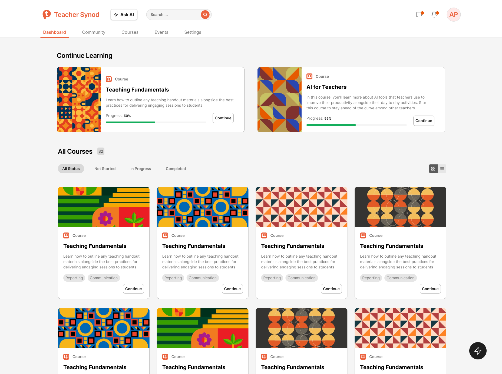Click the floating lightning bolt AI button
This screenshot has width=502, height=374.
point(478,351)
